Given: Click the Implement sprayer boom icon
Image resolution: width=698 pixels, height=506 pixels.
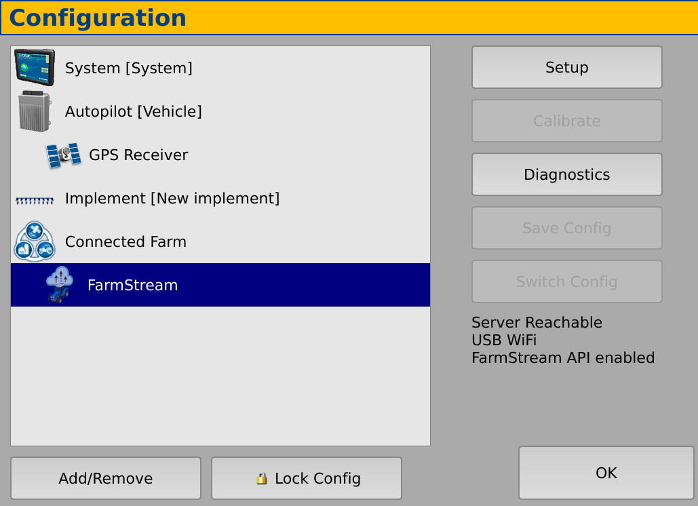Looking at the screenshot, I should (x=35, y=201).
